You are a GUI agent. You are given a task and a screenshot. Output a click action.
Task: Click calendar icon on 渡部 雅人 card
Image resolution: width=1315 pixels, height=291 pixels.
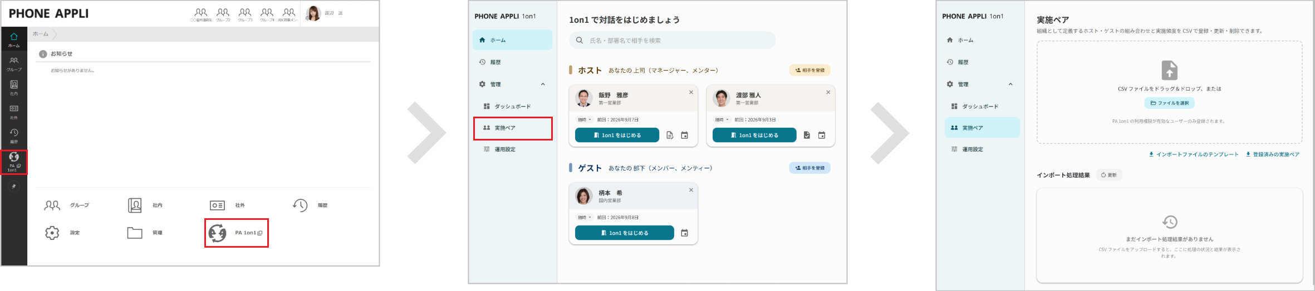pos(821,135)
